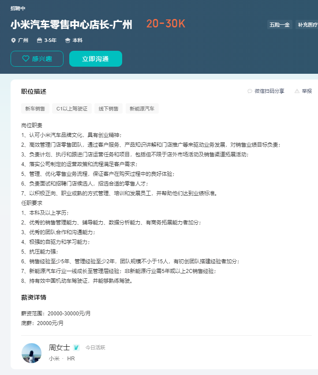Click the heart icon in 感兴趣 button
318x375 pixels.
point(26,59)
